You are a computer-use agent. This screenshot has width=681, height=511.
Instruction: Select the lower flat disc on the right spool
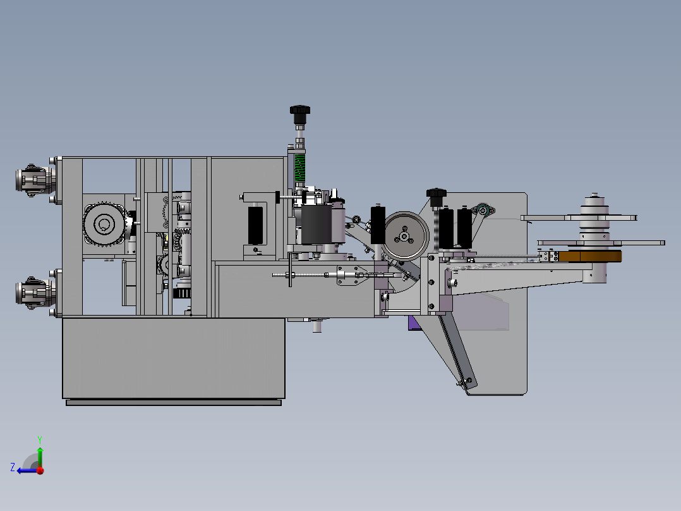601,243
